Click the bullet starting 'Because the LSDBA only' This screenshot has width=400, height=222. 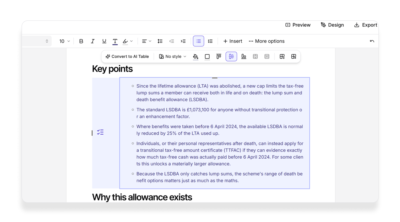219,177
